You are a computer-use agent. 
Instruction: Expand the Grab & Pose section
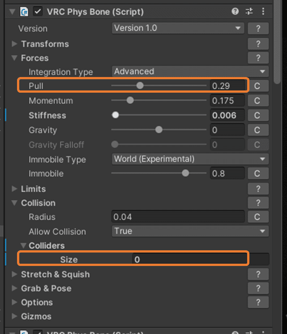[x=14, y=288]
